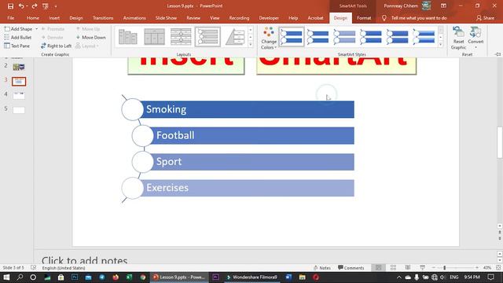
Task: Choose the table-style second layout thumbnail
Action: tap(154, 37)
